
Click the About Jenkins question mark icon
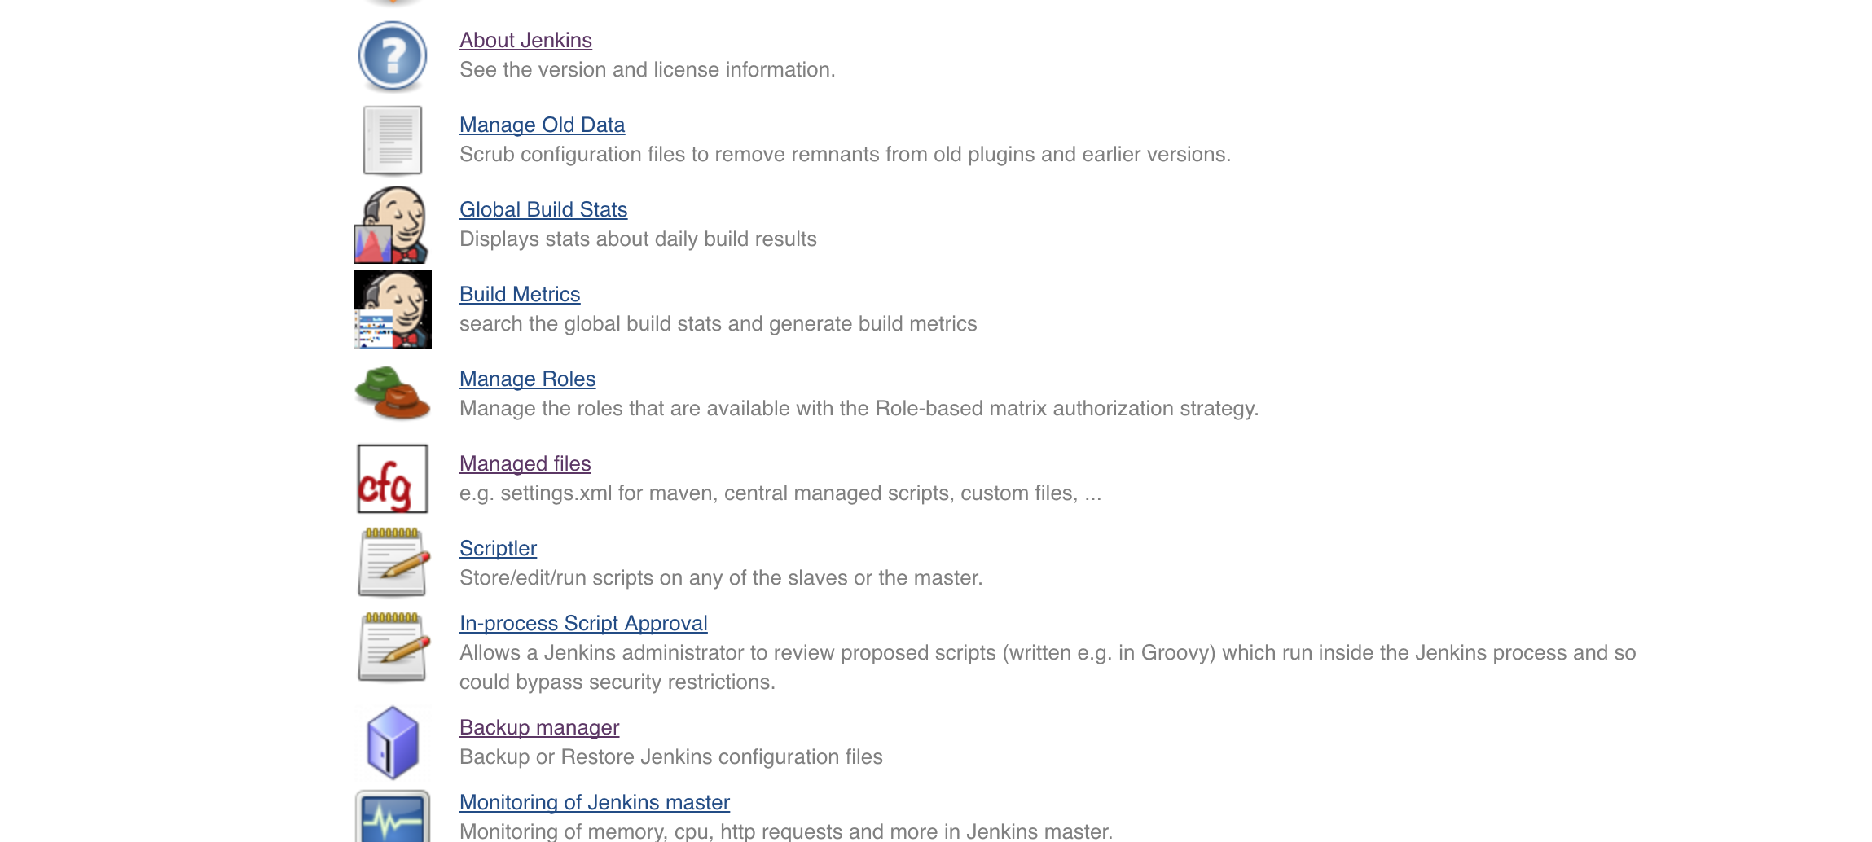[x=393, y=56]
